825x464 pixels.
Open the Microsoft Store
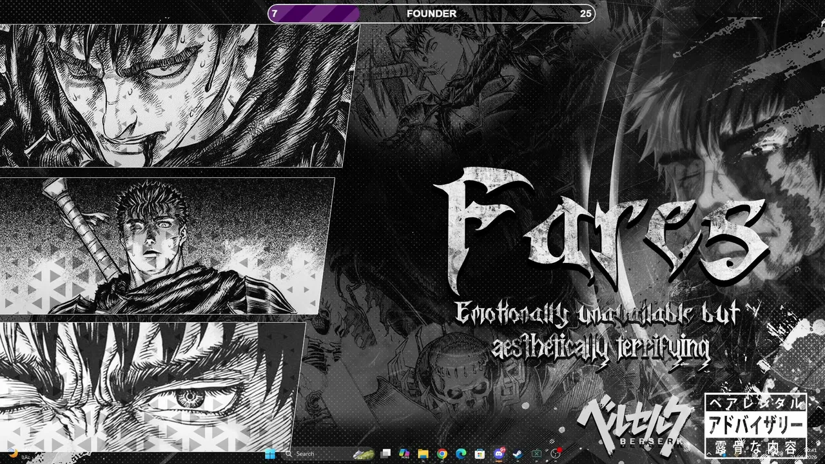(480, 454)
